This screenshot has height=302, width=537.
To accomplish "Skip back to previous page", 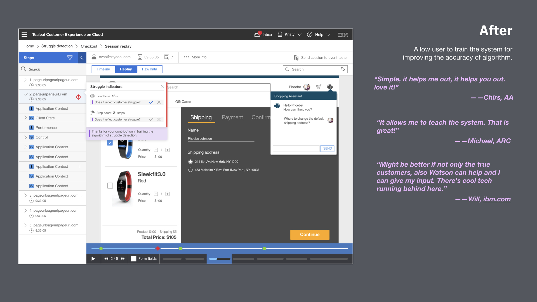I will pos(106,259).
